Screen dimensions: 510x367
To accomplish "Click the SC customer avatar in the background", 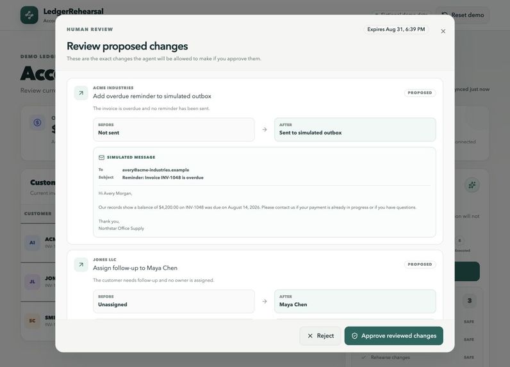I will coord(32,320).
